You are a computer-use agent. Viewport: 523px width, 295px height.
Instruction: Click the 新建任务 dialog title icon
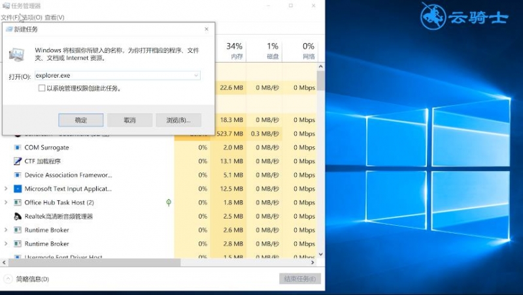(x=9, y=29)
